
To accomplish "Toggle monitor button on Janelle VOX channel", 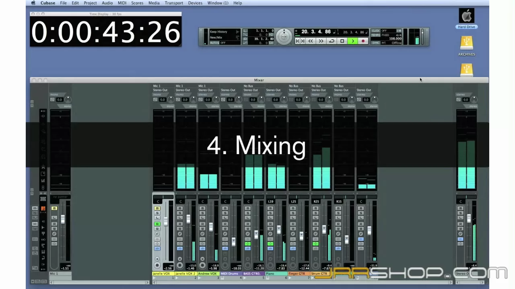I will tap(157, 259).
